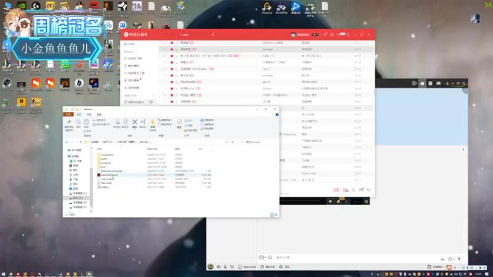Switch to Share tab in Explorer ribbon
The width and height of the screenshot is (493, 277).
coord(89,114)
